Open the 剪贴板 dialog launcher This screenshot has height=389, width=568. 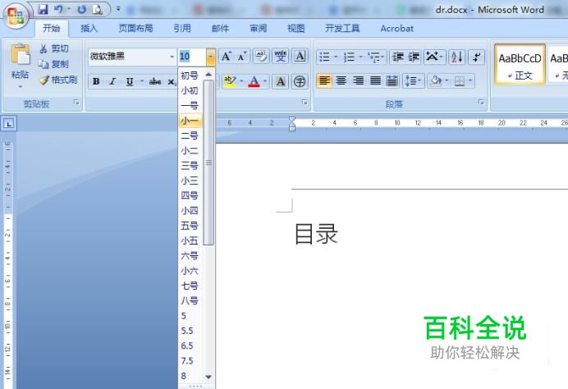[x=76, y=103]
